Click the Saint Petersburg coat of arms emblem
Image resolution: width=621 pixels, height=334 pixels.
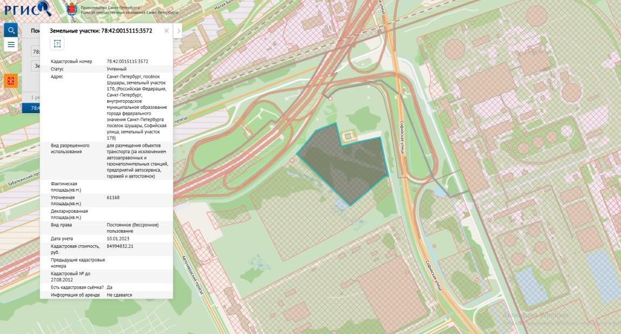point(71,9)
